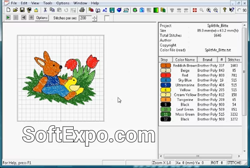
Task: Click the arrow with question mark context-help icon
Action: 231,10
